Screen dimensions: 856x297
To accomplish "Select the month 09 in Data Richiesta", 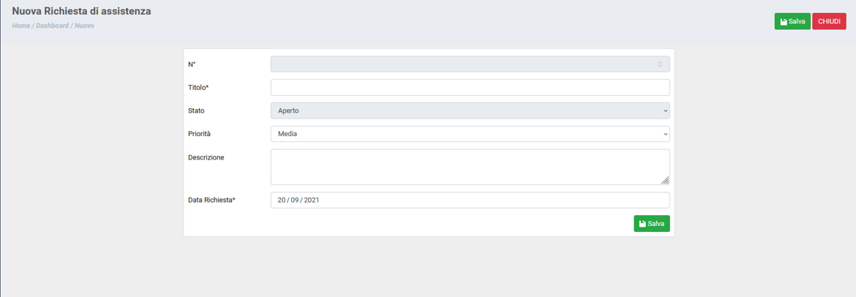I will click(296, 200).
